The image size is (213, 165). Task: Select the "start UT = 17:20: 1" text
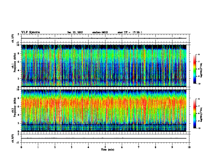click(x=130, y=32)
